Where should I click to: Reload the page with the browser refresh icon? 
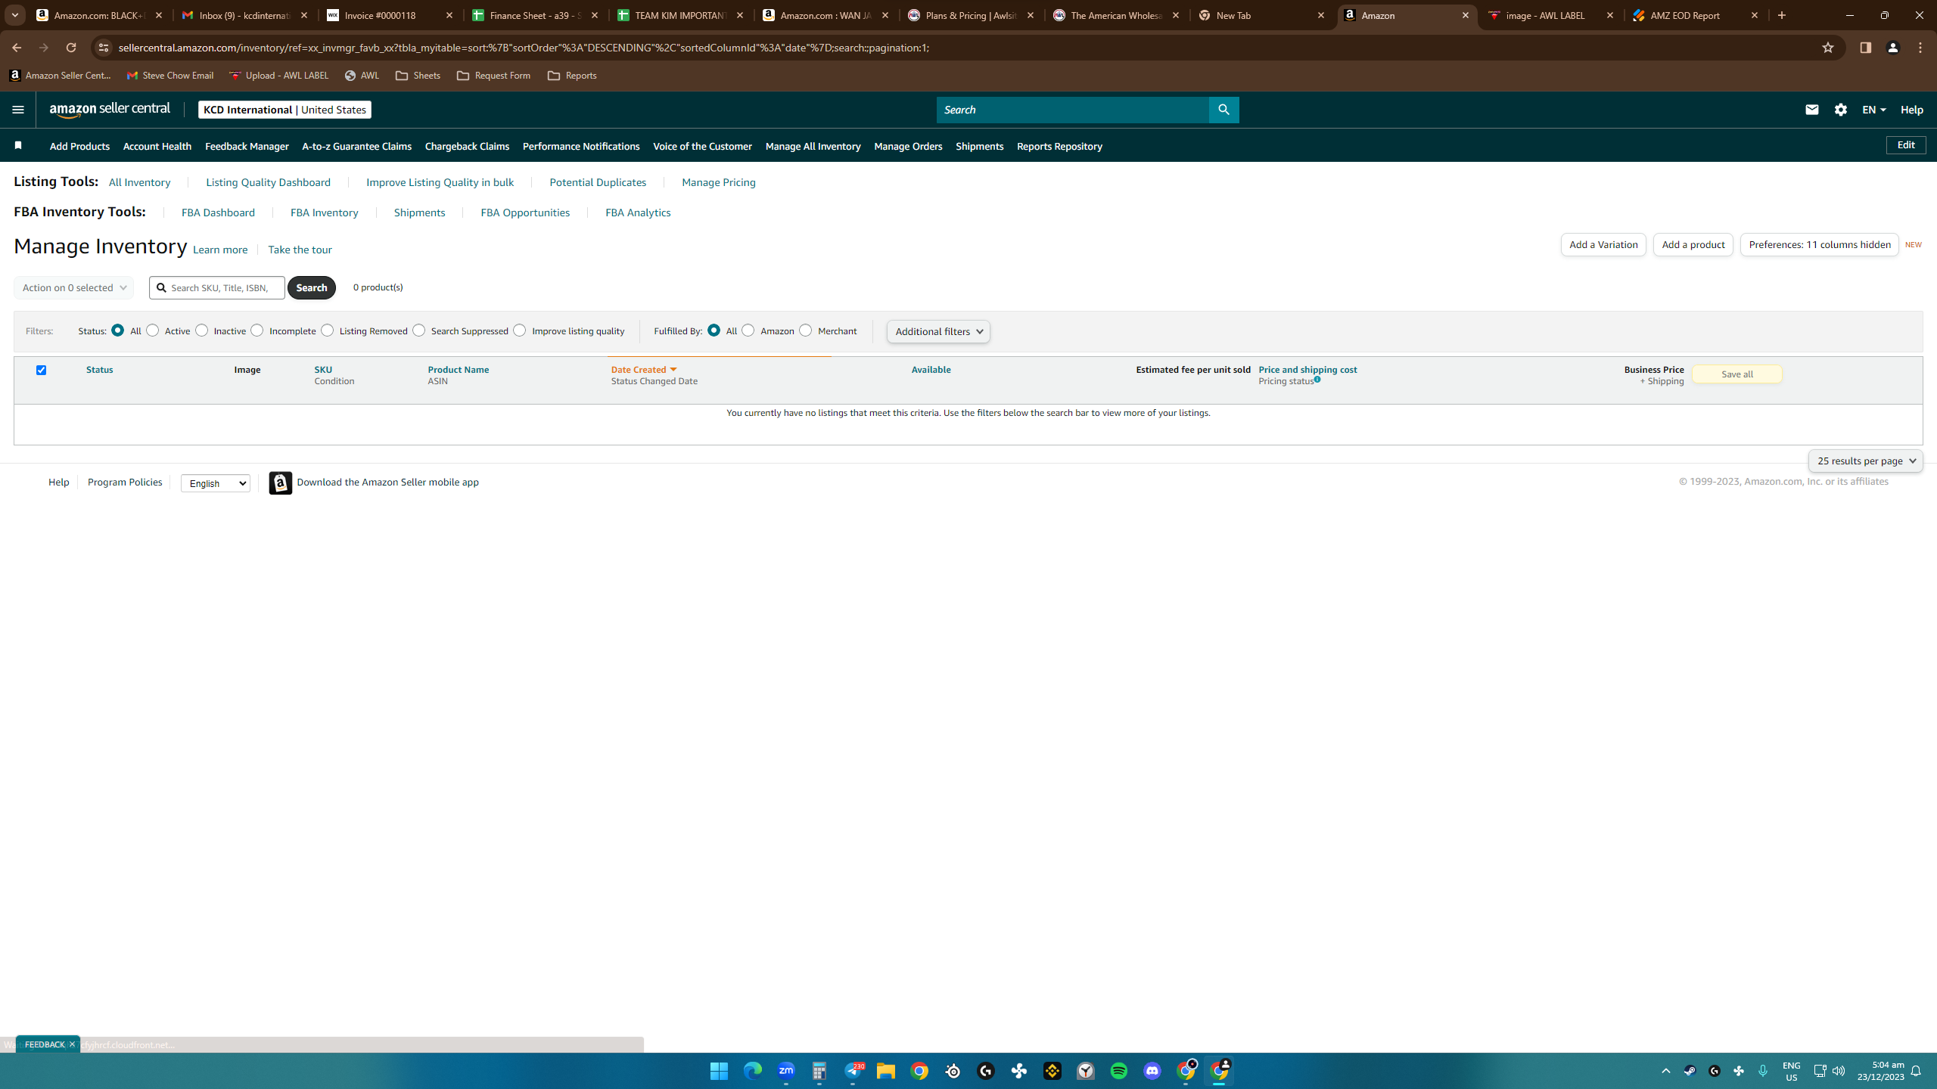(71, 48)
